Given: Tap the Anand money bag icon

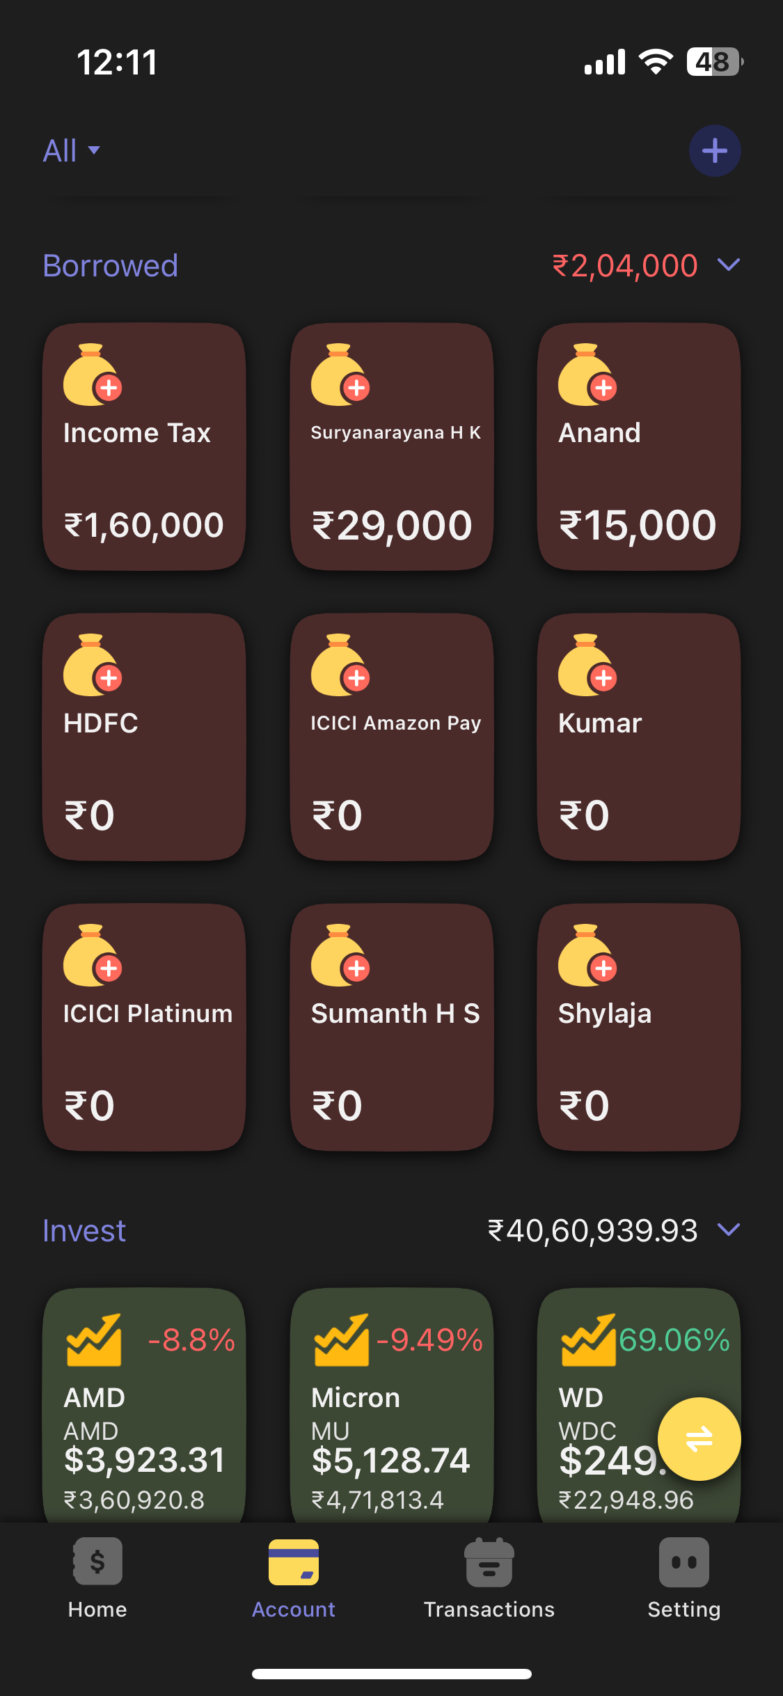Looking at the screenshot, I should pos(587,375).
